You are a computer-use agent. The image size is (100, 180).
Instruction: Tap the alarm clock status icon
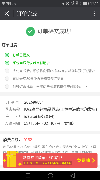click(68, 3)
